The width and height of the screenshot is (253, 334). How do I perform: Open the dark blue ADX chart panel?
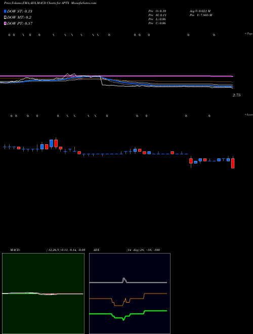pyautogui.click(x=130, y=294)
